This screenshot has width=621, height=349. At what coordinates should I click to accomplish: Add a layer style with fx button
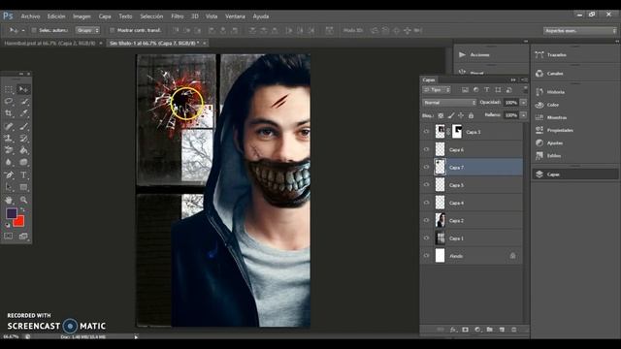pyautogui.click(x=453, y=330)
